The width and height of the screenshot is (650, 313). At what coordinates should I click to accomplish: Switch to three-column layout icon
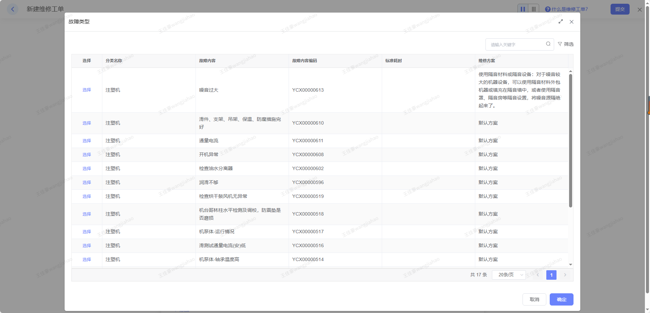[534, 9]
